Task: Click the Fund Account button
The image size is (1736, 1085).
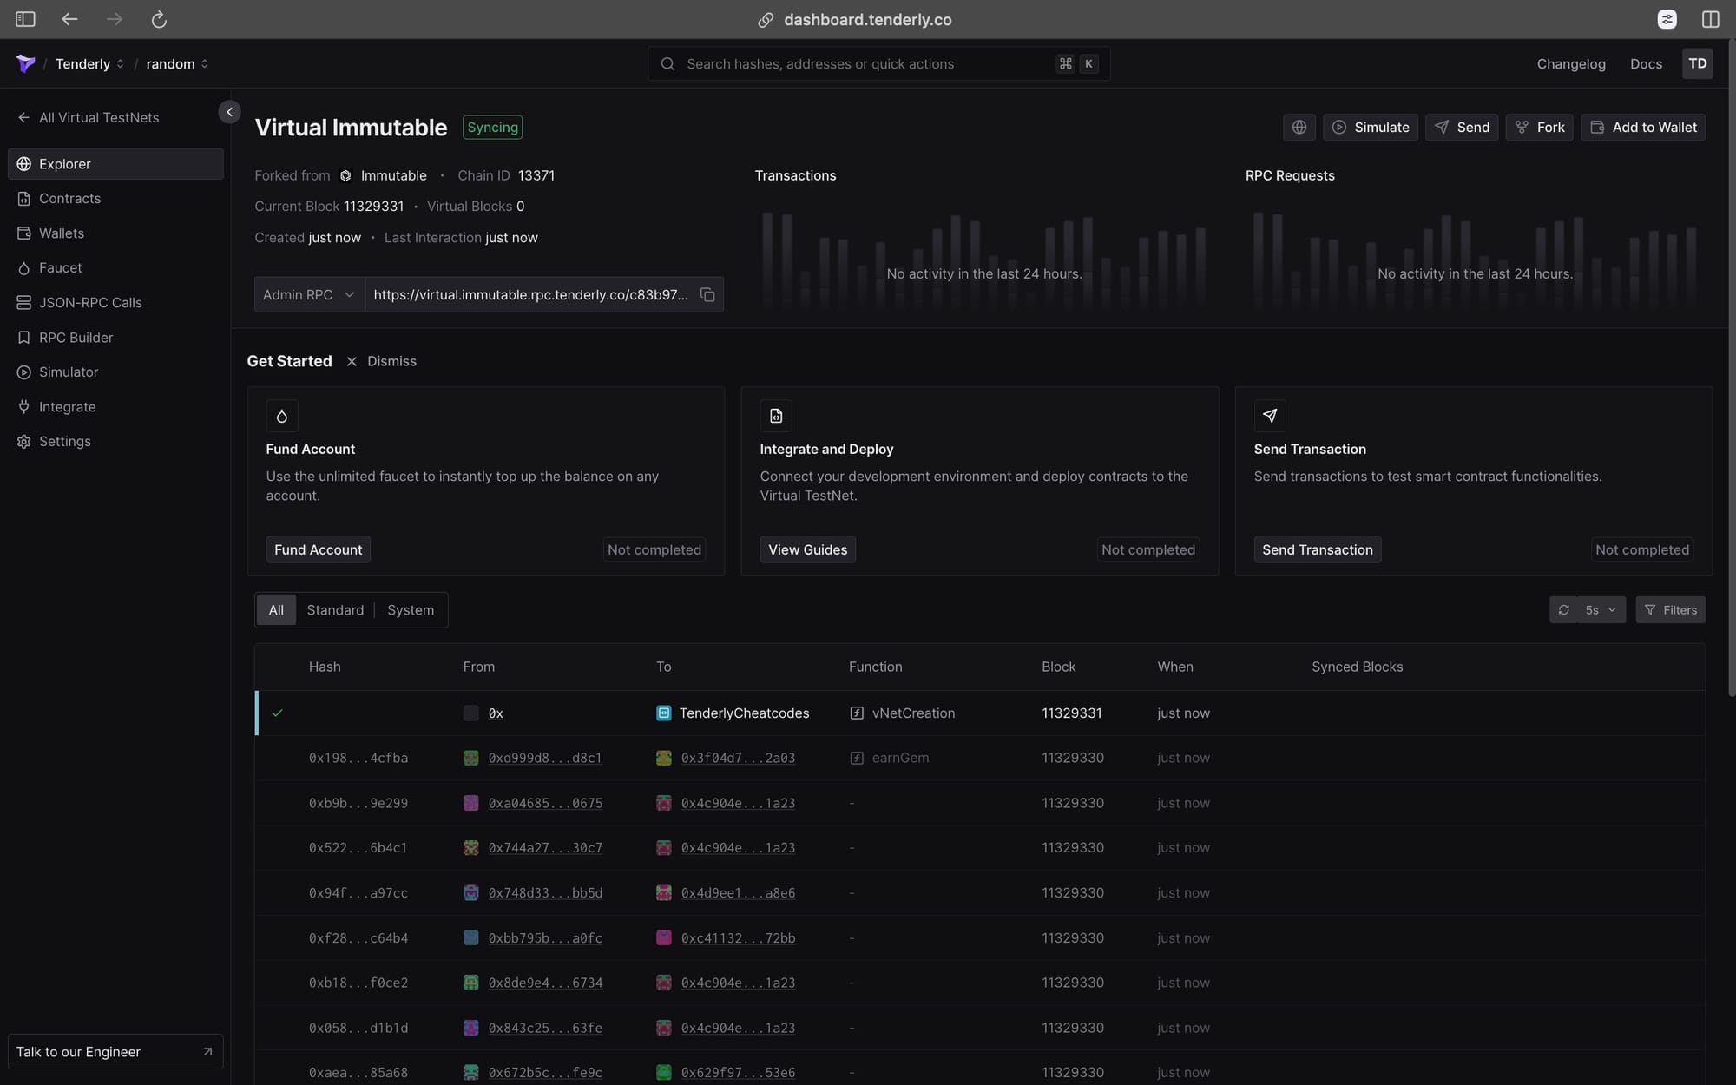Action: pos(318,549)
